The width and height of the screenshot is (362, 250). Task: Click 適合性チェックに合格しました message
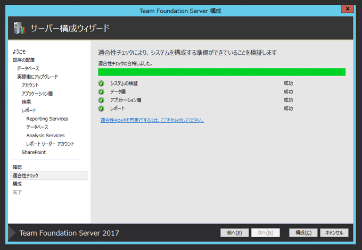[125, 63]
